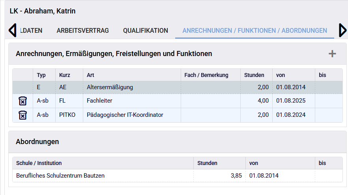Delete the Fachleiter entry with trash icon
The image size is (348, 195).
coord(22,101)
